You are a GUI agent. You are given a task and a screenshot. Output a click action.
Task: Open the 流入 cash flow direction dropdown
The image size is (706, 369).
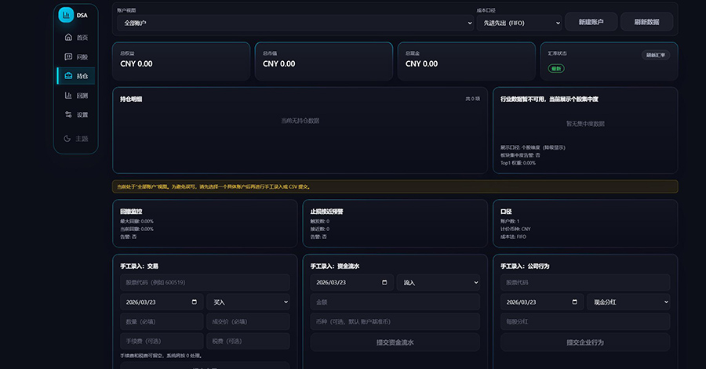click(x=438, y=282)
